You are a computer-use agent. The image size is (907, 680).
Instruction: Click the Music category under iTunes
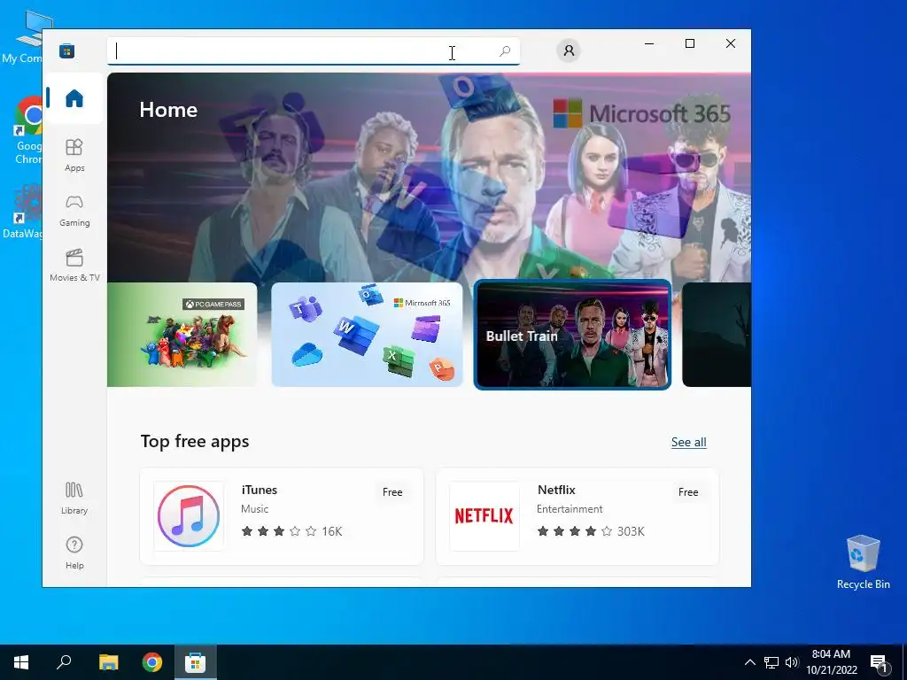254,509
